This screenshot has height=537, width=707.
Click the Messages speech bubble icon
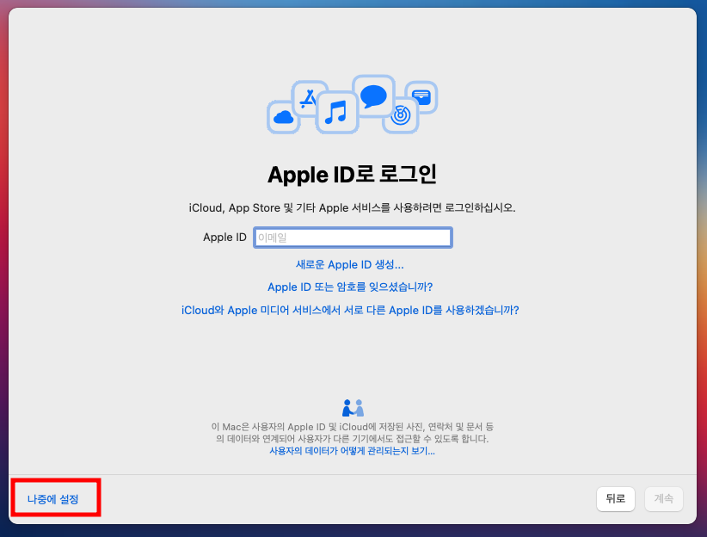click(x=373, y=96)
